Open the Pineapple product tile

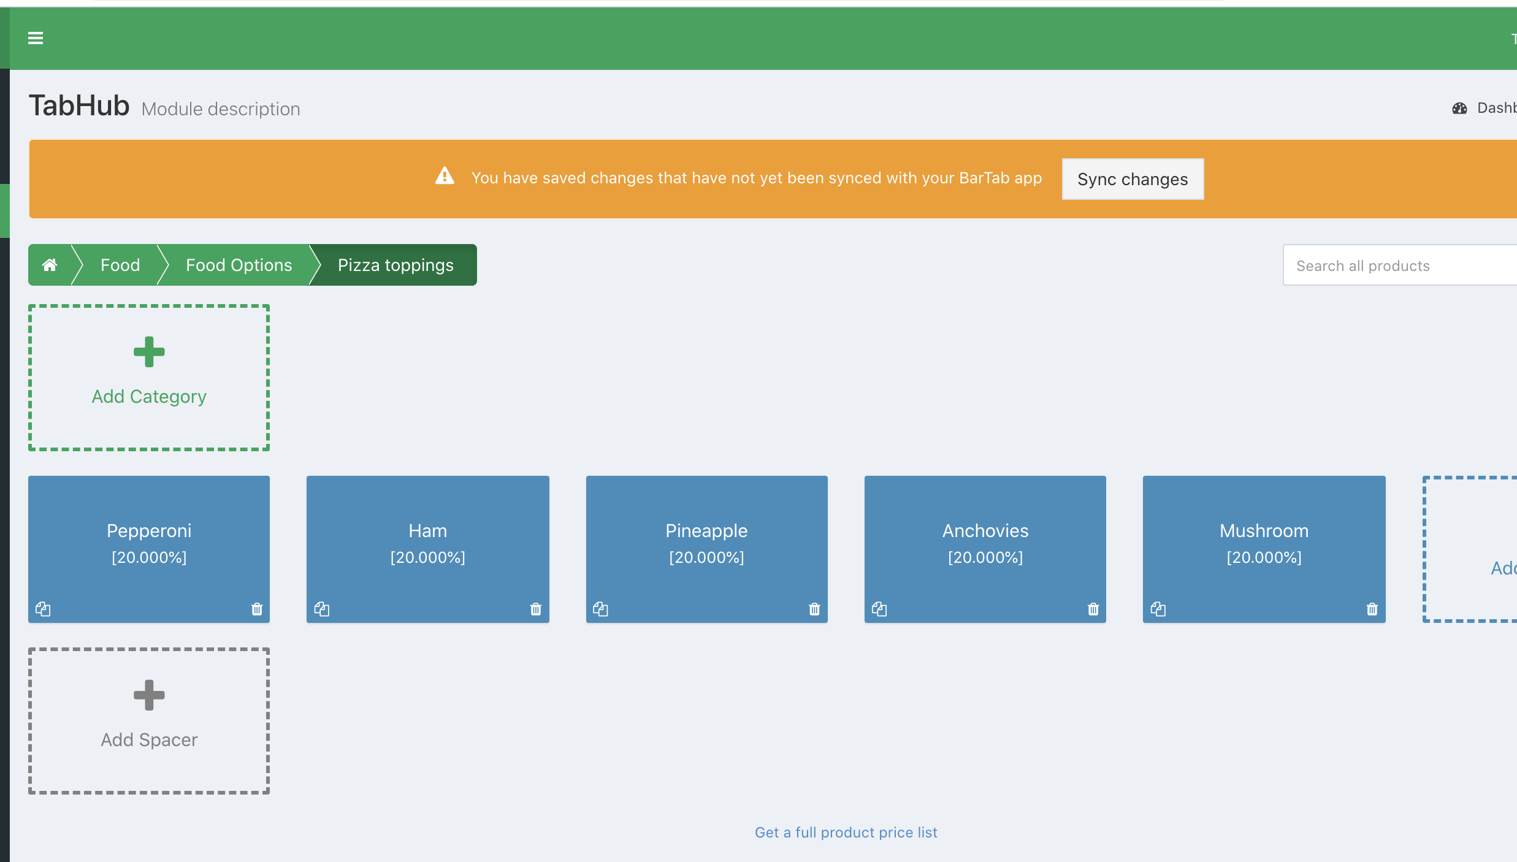706,540
